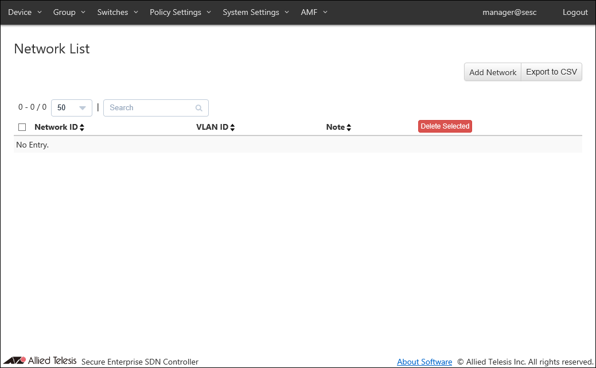Click the Add Network button
The width and height of the screenshot is (596, 368).
coord(493,72)
